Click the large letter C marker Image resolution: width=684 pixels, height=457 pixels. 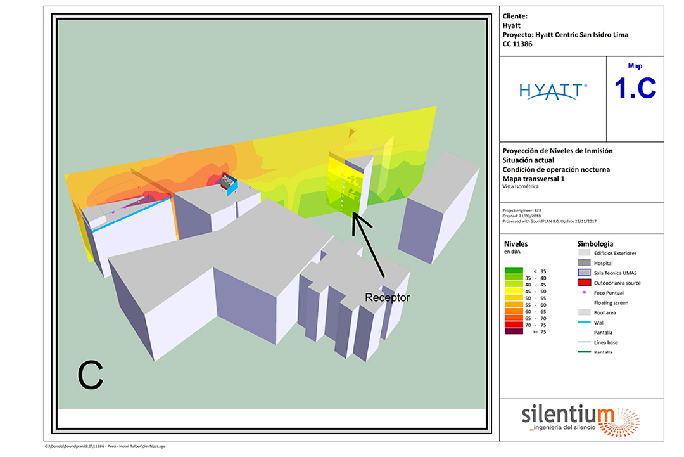(x=90, y=375)
